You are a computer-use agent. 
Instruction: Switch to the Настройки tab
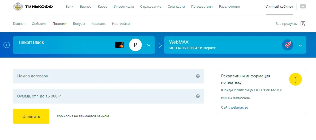click(121, 24)
